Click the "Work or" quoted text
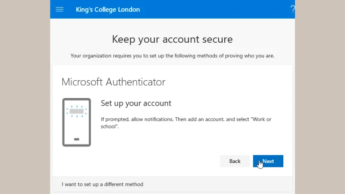The height and width of the screenshot is (194, 345). click(261, 119)
